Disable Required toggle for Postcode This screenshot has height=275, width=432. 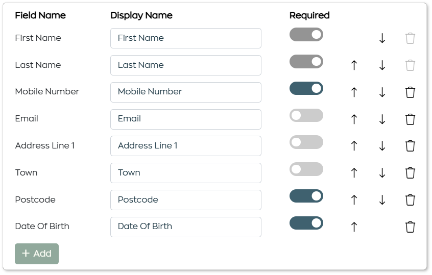306,196
